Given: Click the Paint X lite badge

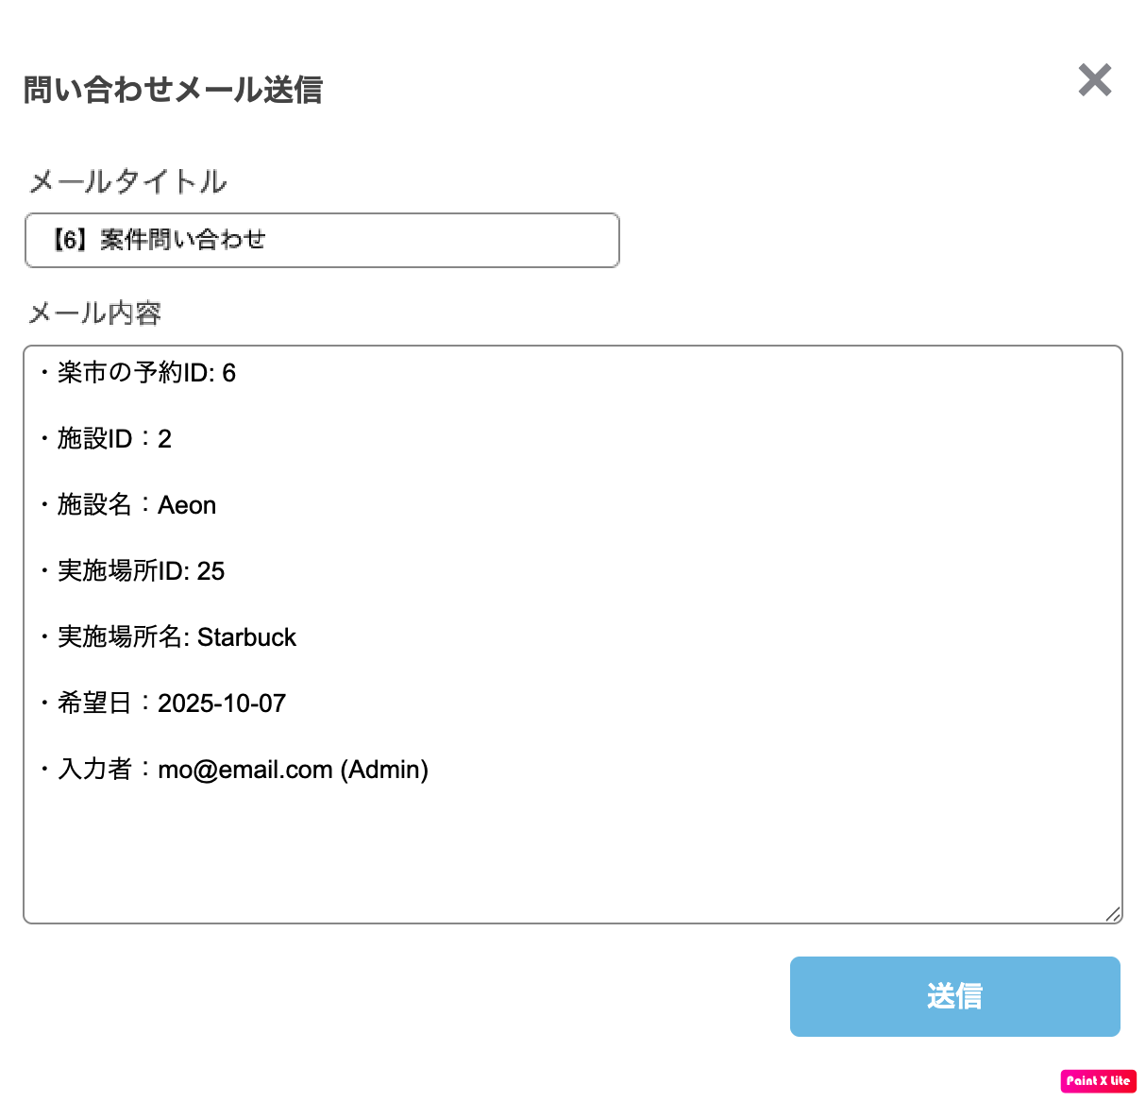Looking at the screenshot, I should [1098, 1081].
